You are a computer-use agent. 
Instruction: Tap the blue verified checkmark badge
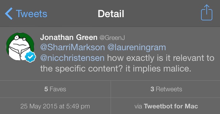point(30,57)
